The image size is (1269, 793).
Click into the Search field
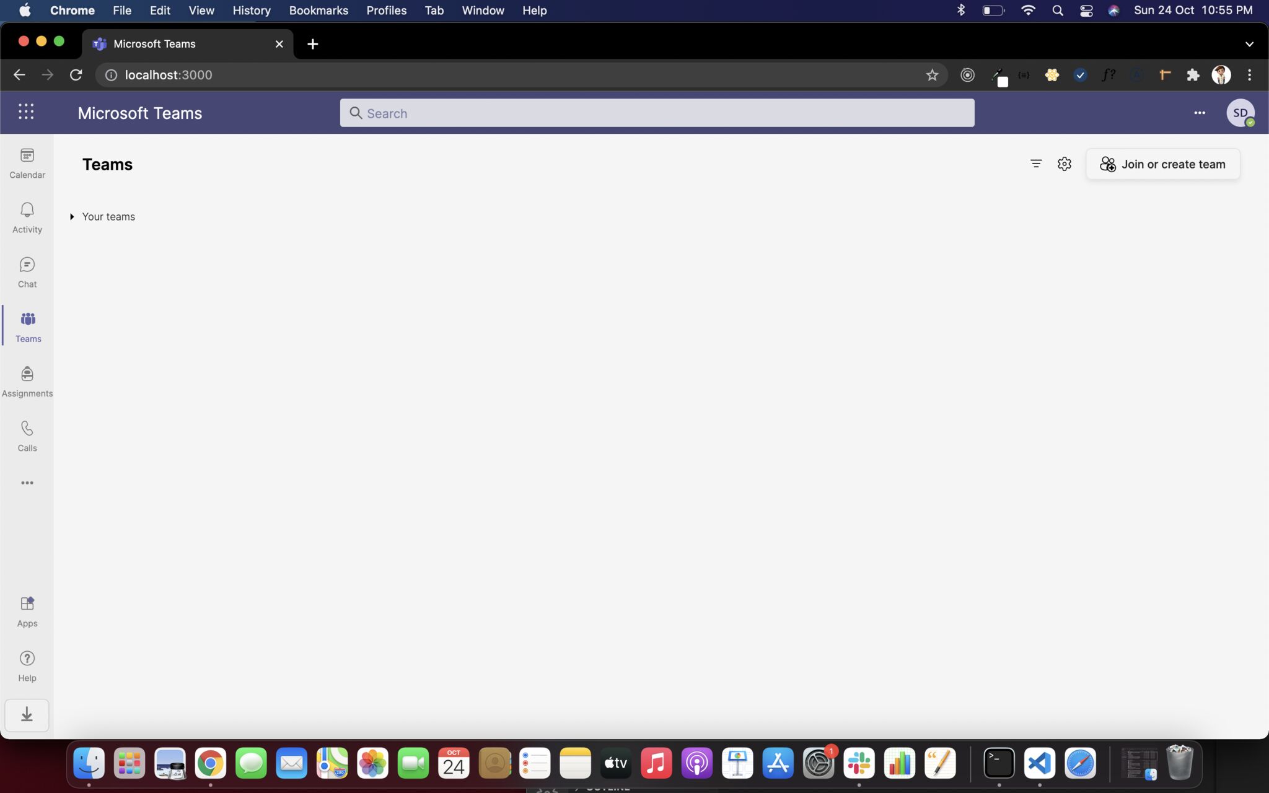(657, 113)
